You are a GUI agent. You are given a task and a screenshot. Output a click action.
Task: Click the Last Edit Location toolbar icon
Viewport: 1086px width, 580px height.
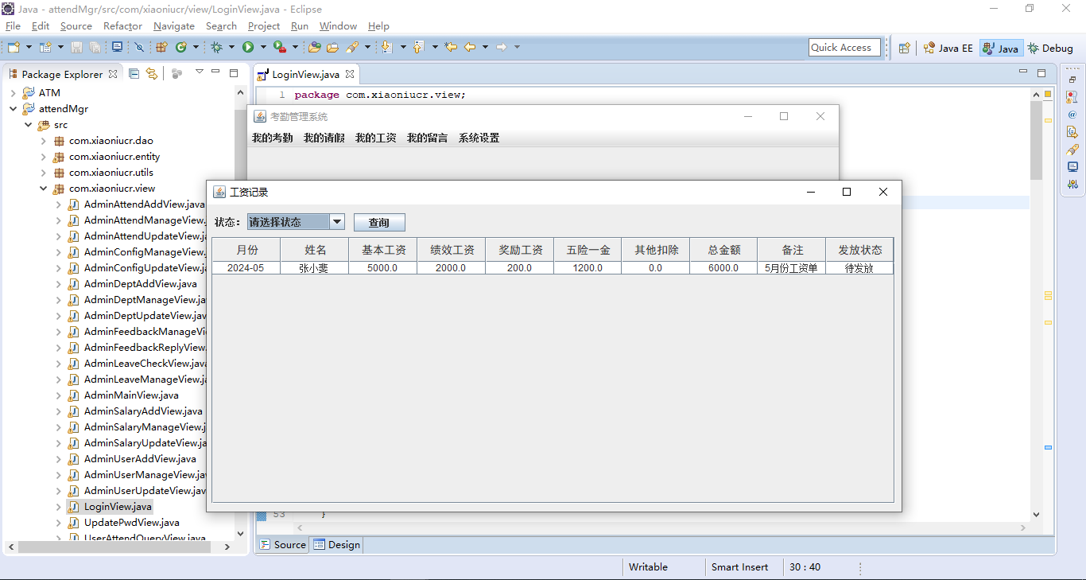click(451, 48)
